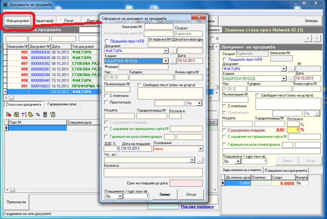Open the Задължения на клиента tab
Screen dimensions: 327x219
(242, 170)
